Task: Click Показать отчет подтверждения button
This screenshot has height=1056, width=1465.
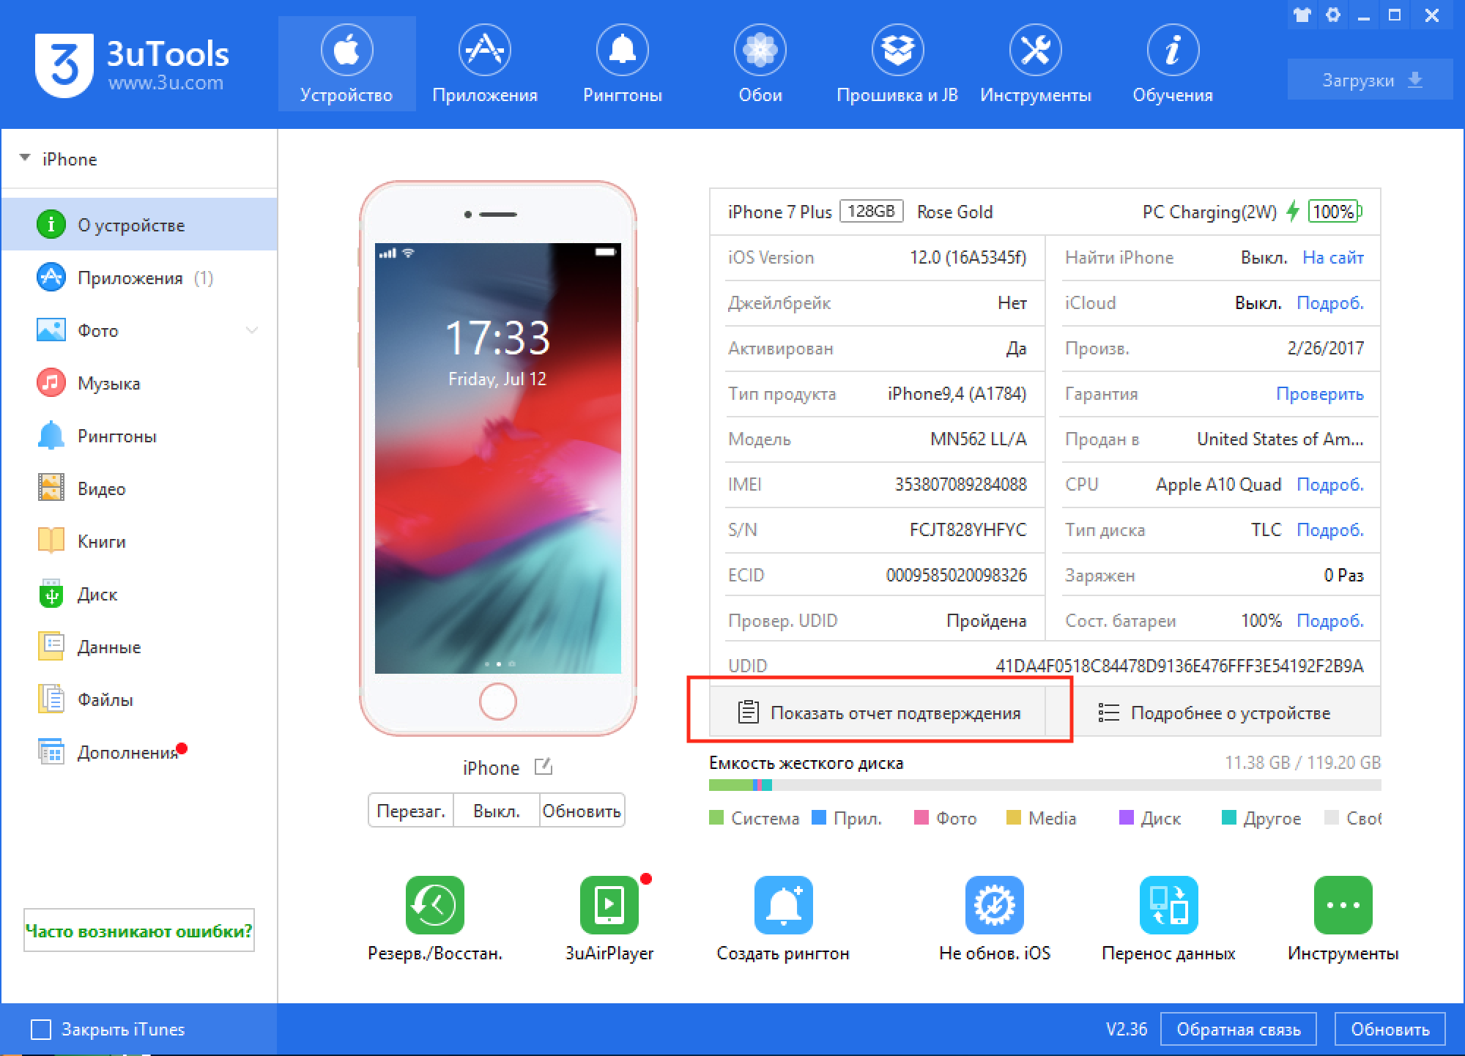Action: [x=891, y=713]
